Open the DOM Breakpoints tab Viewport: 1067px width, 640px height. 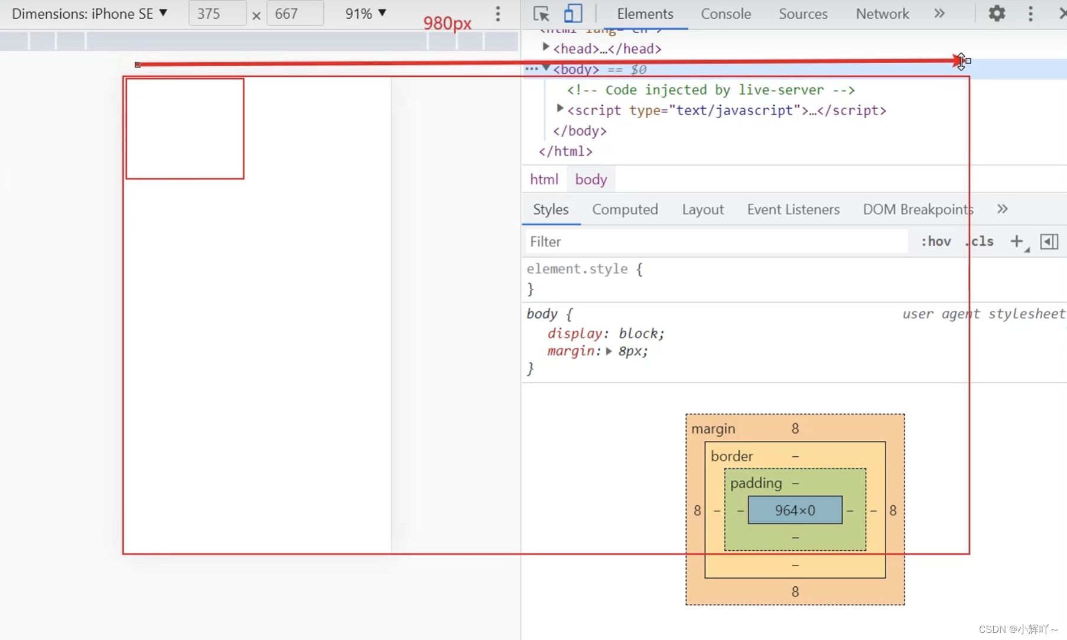918,209
